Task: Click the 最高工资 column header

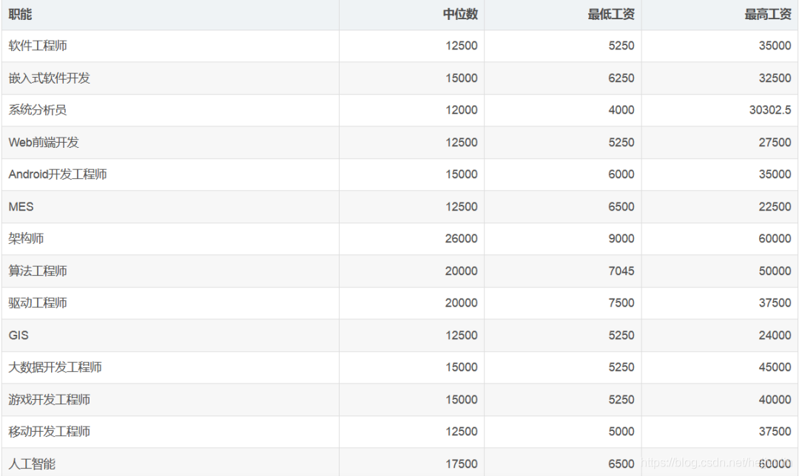Action: (768, 14)
